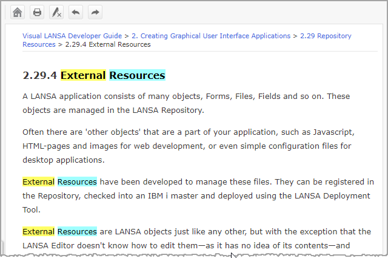Click line beginning 'HTML-pages and images for web development'
Image resolution: width=388 pixels, height=258 pixels.
[x=187, y=146]
